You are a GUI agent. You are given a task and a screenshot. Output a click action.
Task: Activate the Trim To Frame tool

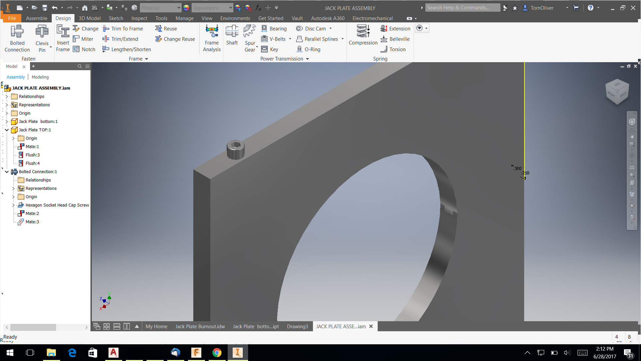pyautogui.click(x=123, y=29)
